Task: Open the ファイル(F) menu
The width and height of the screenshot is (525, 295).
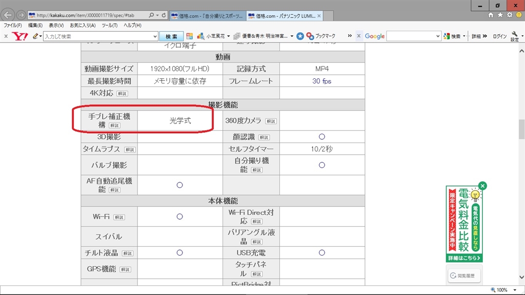Action: [x=13, y=26]
